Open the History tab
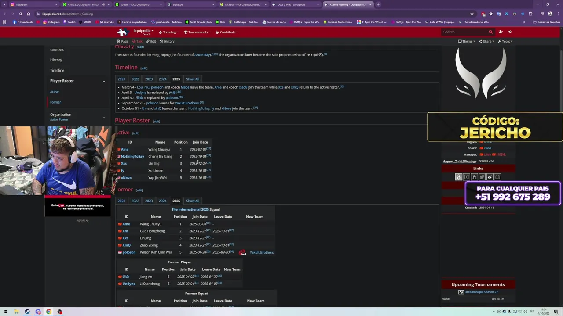 (167, 41)
